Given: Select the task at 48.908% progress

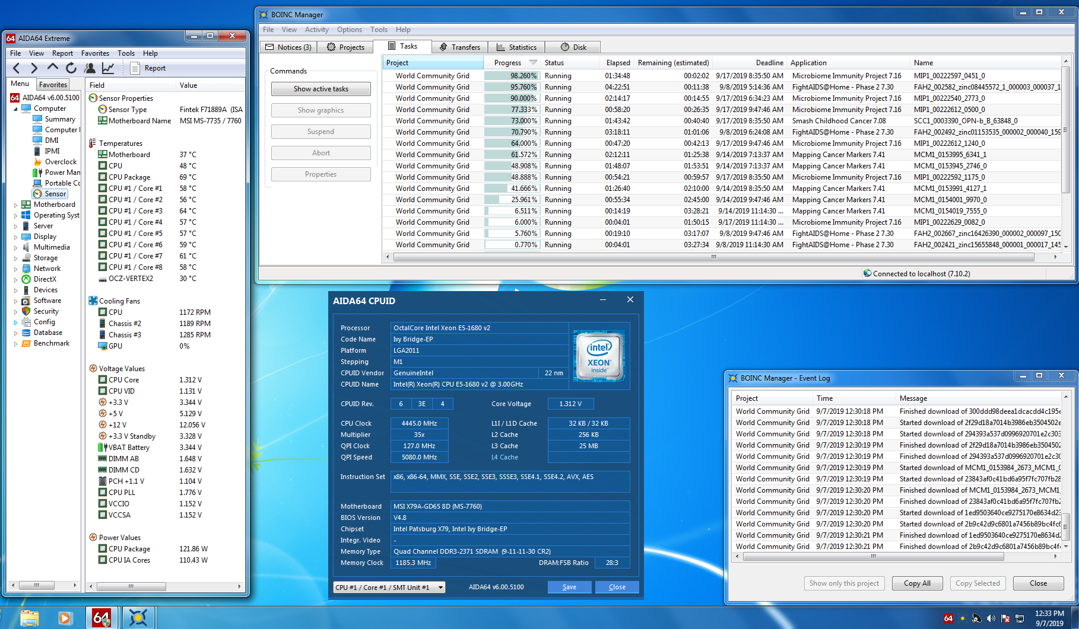Looking at the screenshot, I should pyautogui.click(x=722, y=166).
